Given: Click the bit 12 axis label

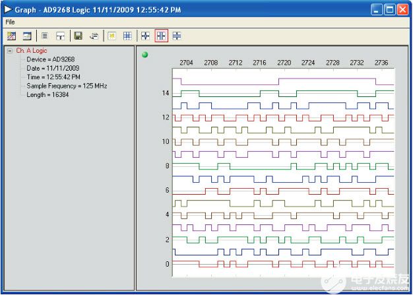Looking at the screenshot, I should [166, 117].
